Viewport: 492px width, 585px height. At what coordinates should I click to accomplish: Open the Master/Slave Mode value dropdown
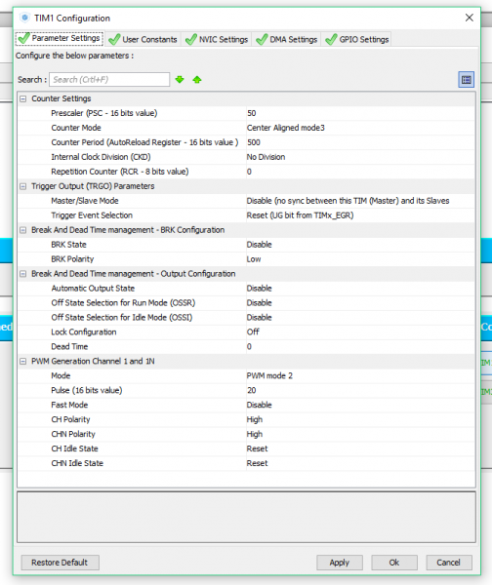360,201
